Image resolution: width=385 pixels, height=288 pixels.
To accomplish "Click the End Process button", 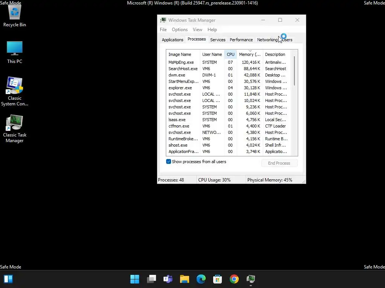I will coord(279,163).
